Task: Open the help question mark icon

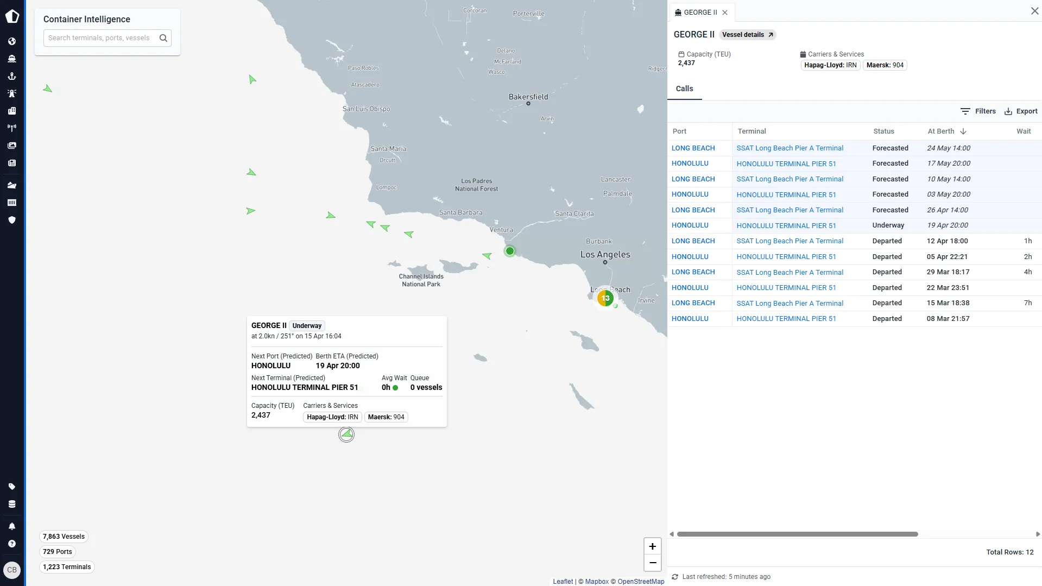Action: 12,544
